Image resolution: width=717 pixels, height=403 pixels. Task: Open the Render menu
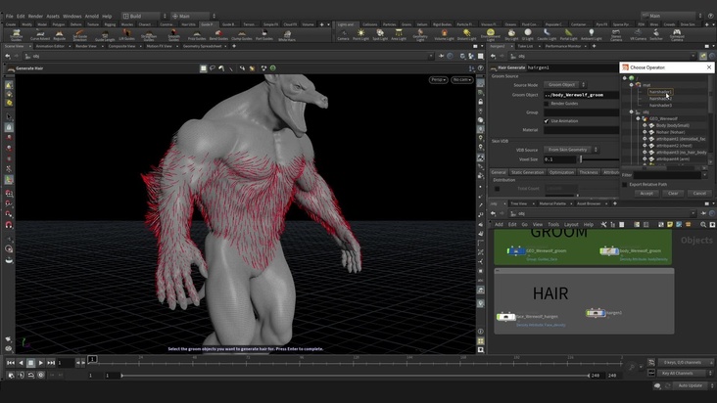[35, 16]
